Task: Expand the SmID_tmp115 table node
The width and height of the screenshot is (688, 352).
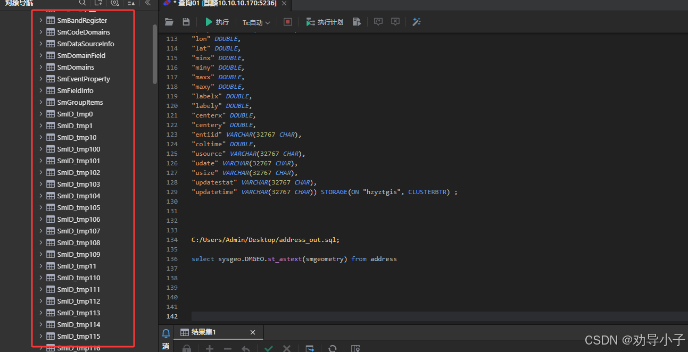Action: [40, 336]
